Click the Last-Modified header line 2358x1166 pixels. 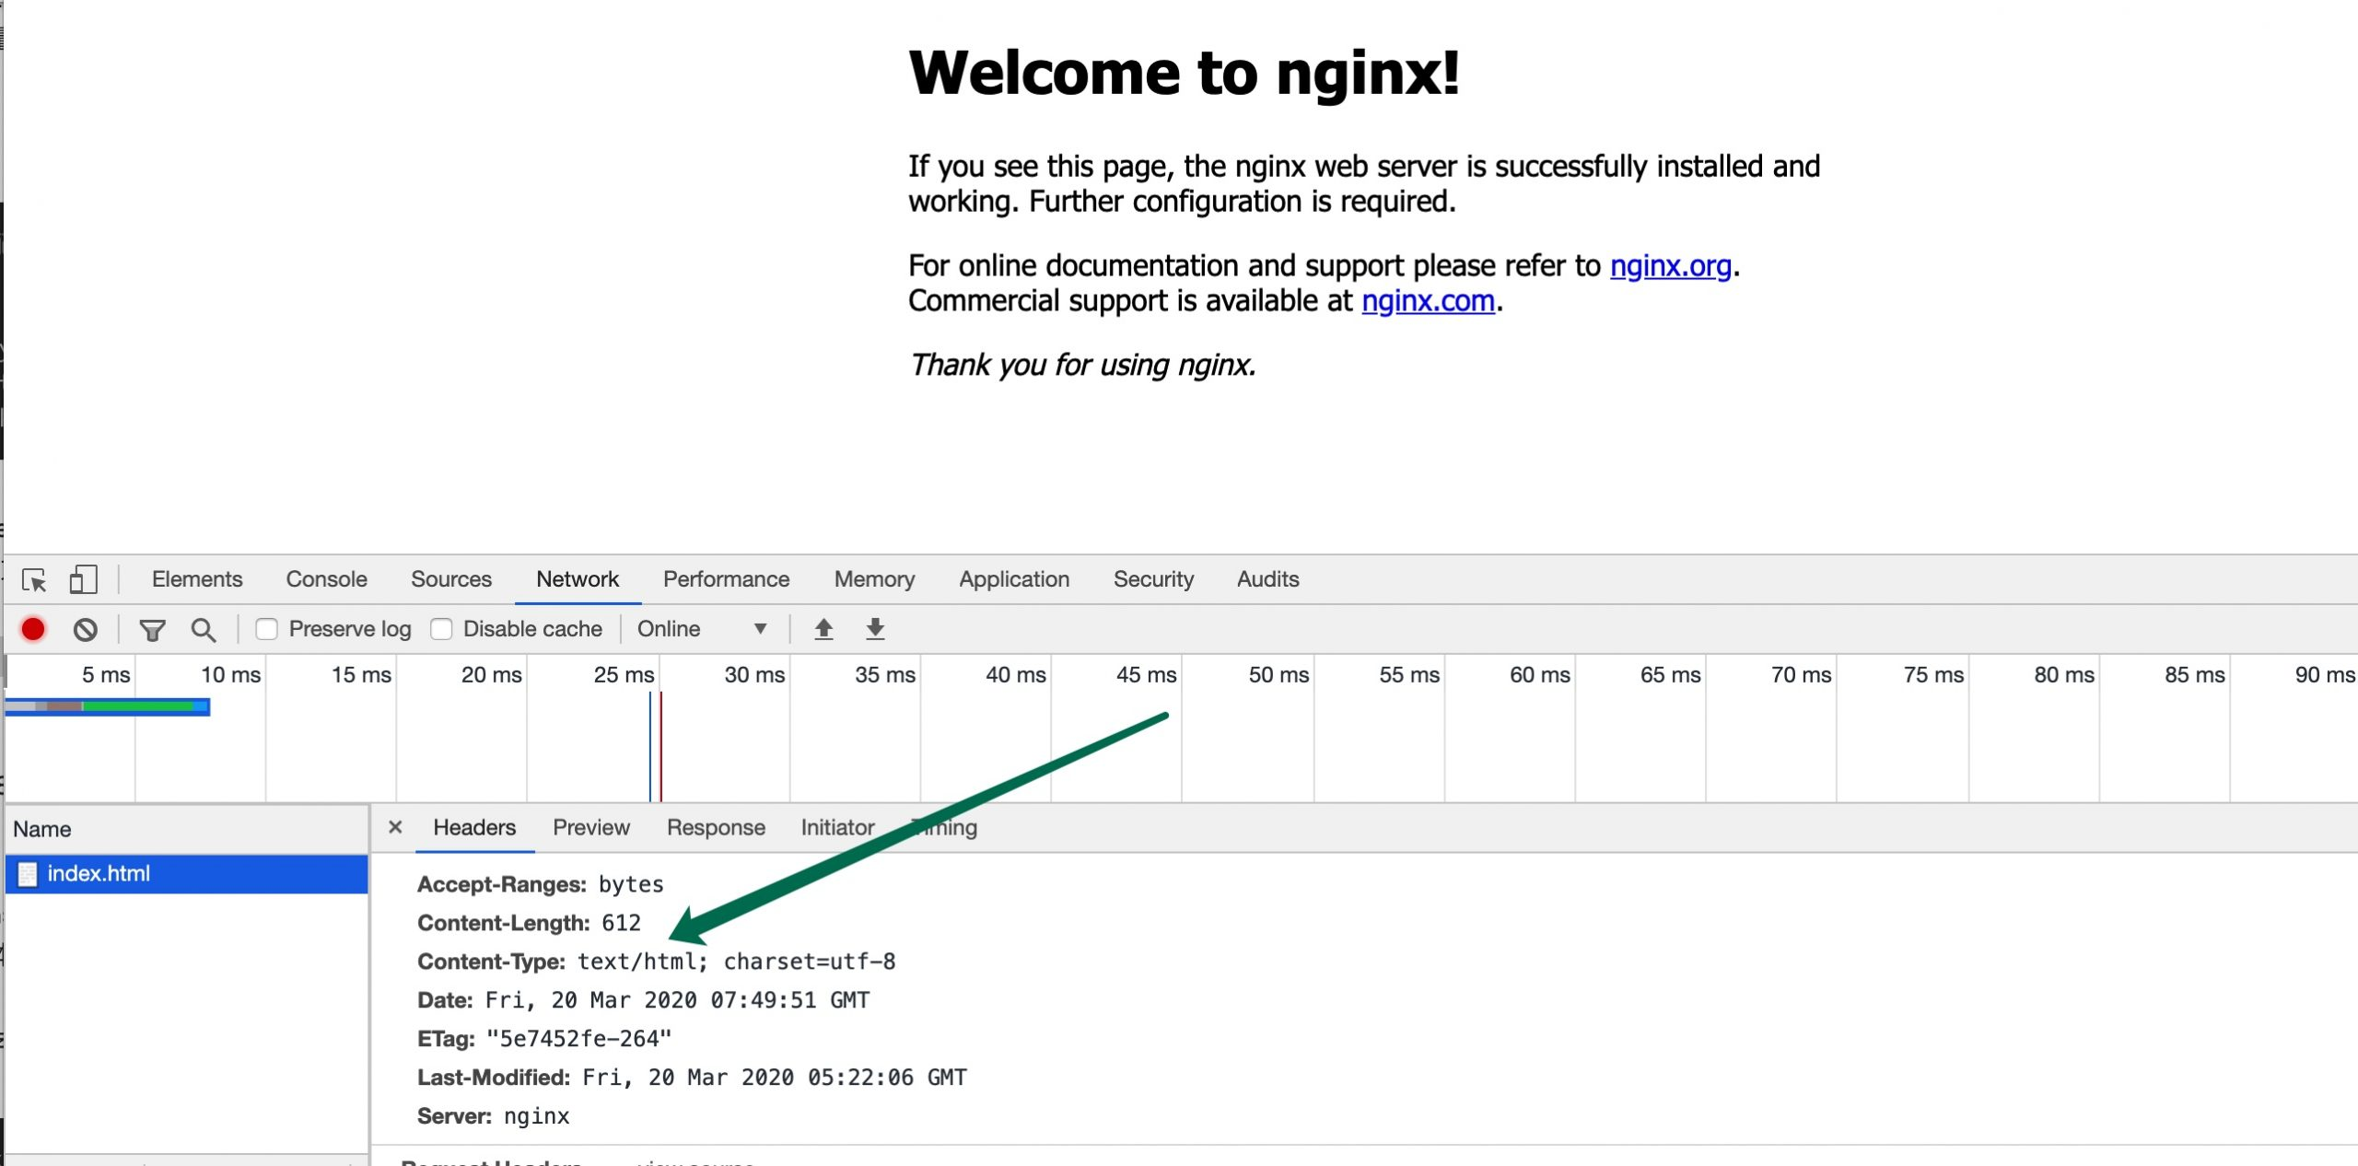[692, 1078]
